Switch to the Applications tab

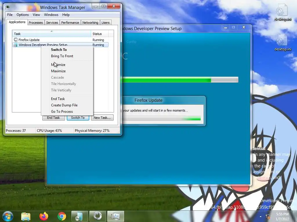(x=17, y=22)
